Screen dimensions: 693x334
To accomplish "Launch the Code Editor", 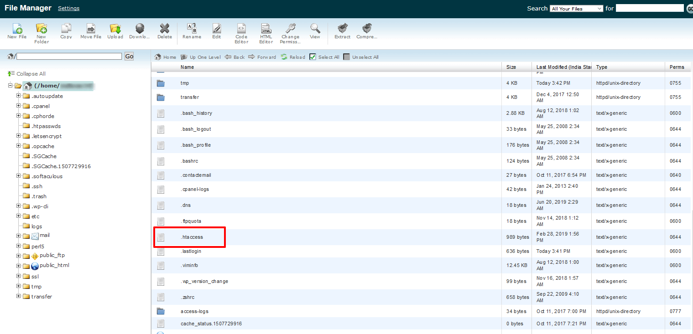I will [x=241, y=28].
